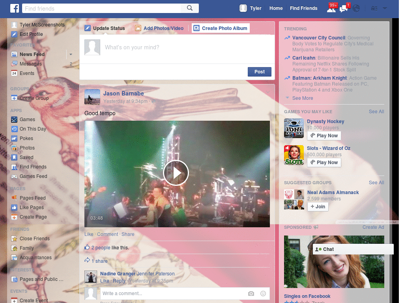Select the Update Status tab
404x303 pixels.
(x=105, y=28)
